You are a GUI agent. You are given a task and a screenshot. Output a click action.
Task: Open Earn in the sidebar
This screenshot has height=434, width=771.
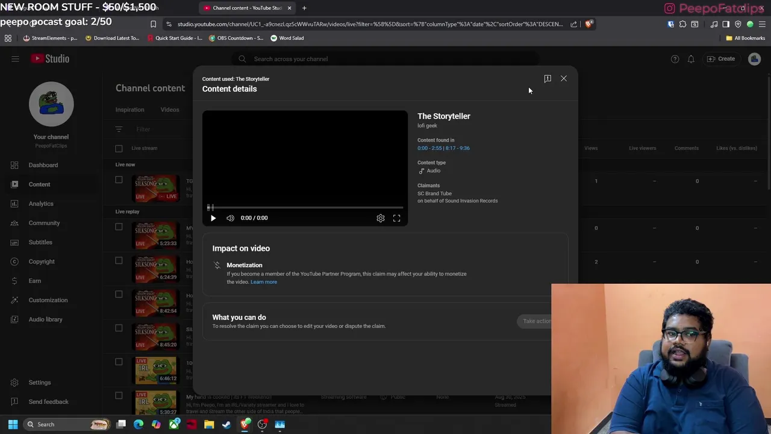coord(35,281)
